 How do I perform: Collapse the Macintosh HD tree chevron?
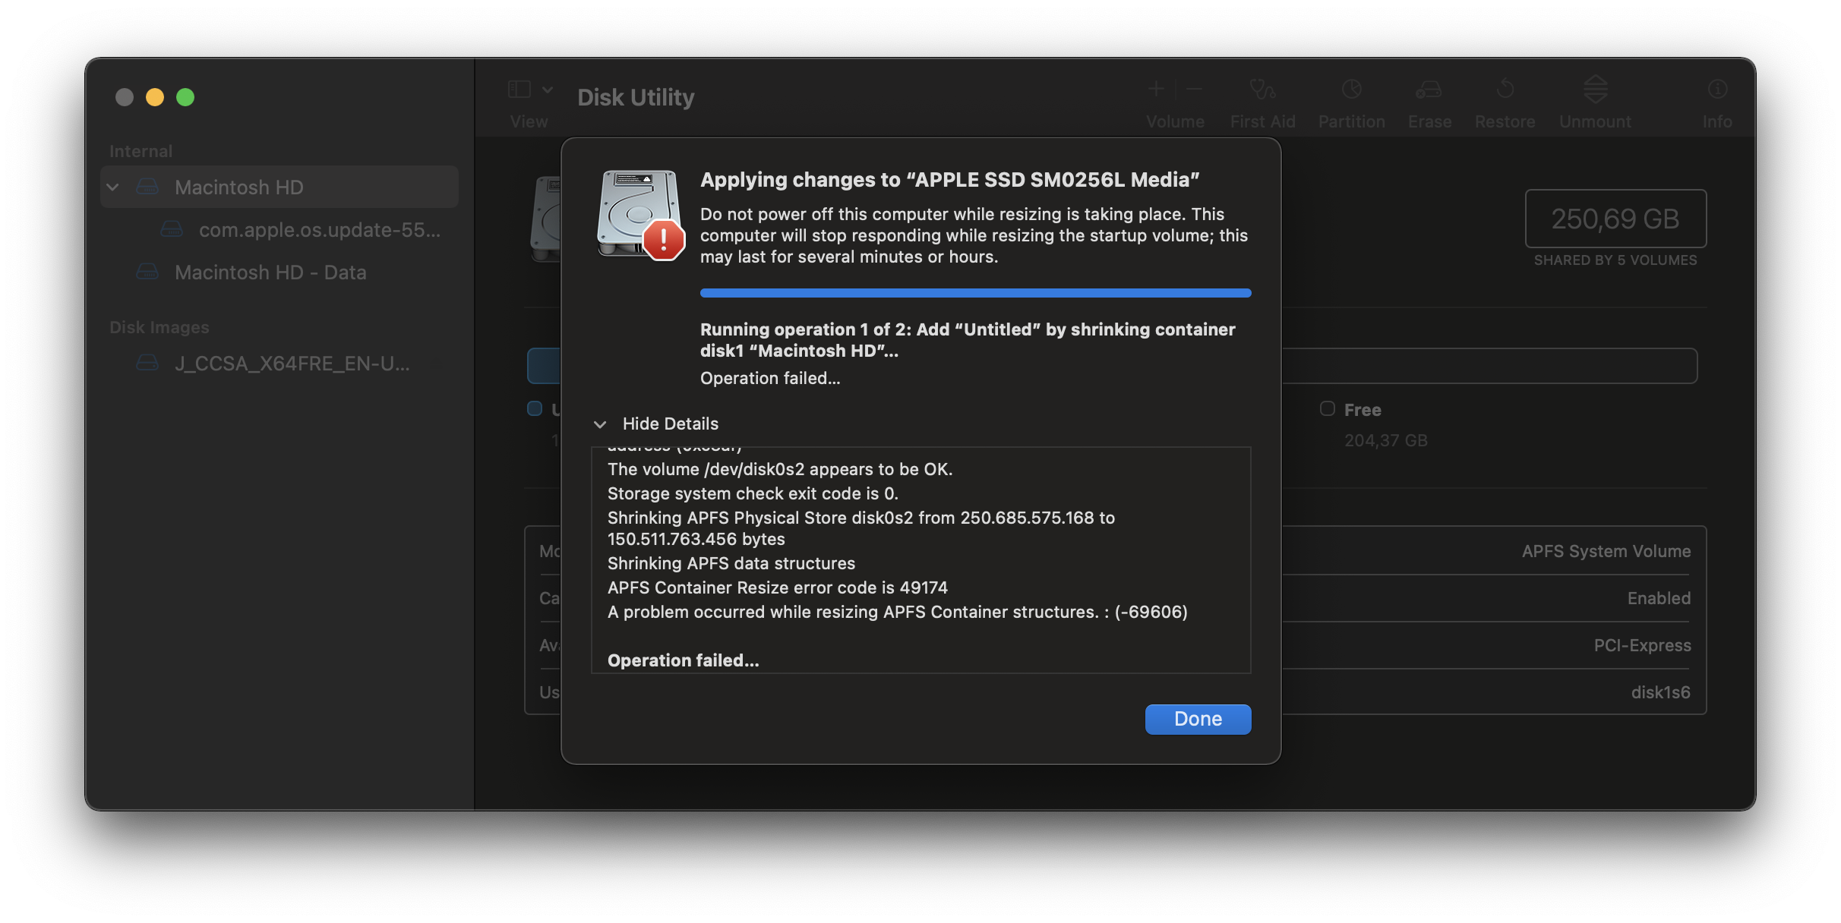113,187
